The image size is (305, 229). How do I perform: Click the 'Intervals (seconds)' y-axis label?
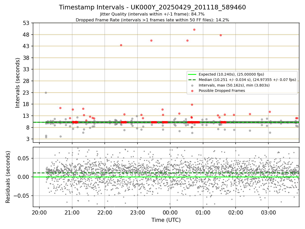18,83
